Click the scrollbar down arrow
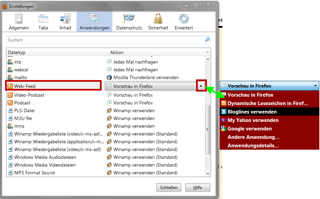The image size is (320, 199). (x=208, y=174)
